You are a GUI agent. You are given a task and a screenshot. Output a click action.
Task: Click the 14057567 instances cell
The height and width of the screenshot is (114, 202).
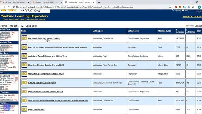tap(180, 38)
